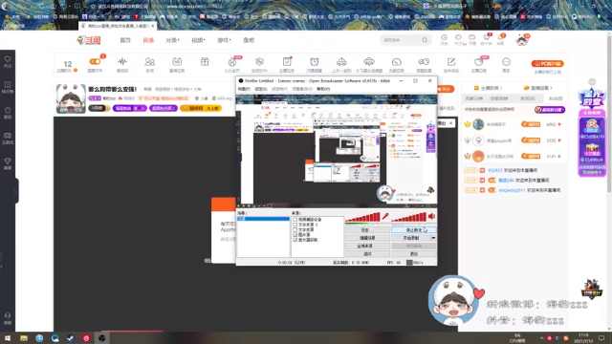Toggle the '文字来源 2' source checkbox in OBS
The width and height of the screenshot is (612, 344).
295,225
